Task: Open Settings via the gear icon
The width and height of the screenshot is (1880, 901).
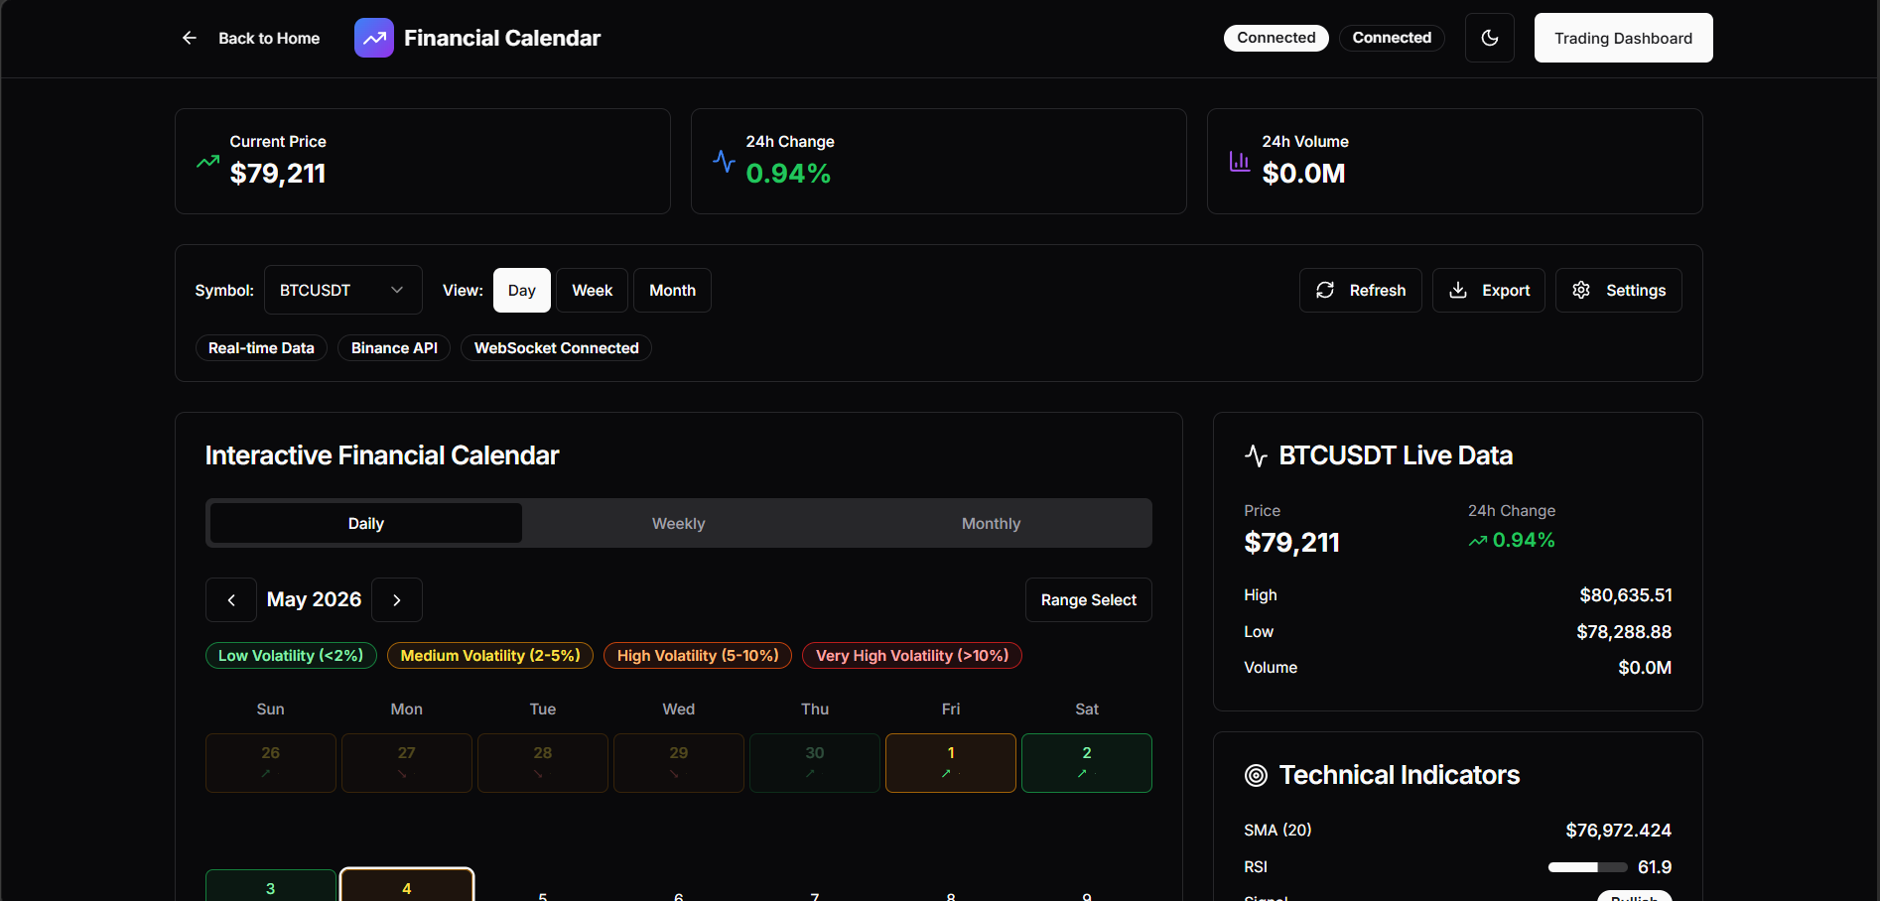Action: (x=1581, y=290)
